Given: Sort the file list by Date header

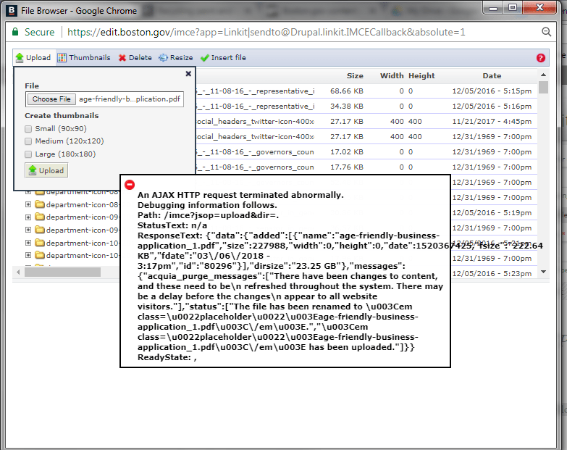Looking at the screenshot, I should point(492,76).
